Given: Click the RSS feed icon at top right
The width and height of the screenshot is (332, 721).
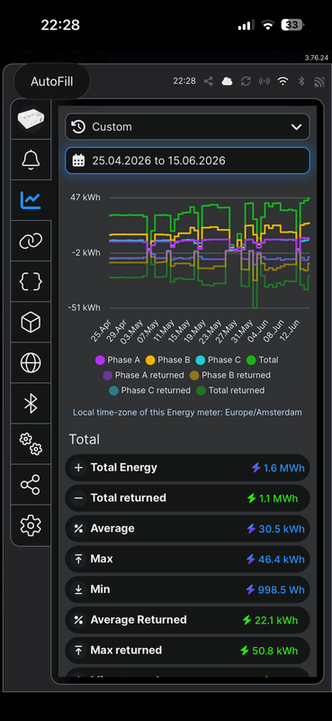Looking at the screenshot, I should 319,81.
